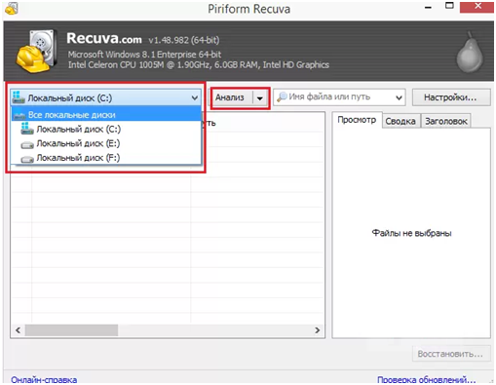
Task: Click the magnifier icon in search field
Action: (282, 96)
